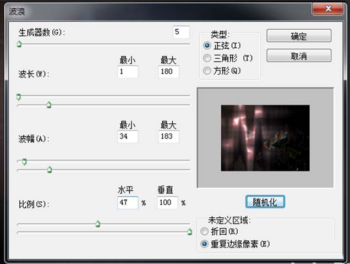The image size is (350, 264).
Task: Click the 随机化 randomize button
Action: tap(265, 202)
